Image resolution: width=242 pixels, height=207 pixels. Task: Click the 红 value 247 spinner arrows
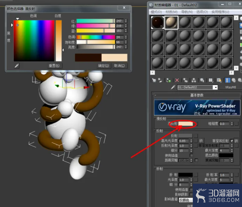[126, 21]
